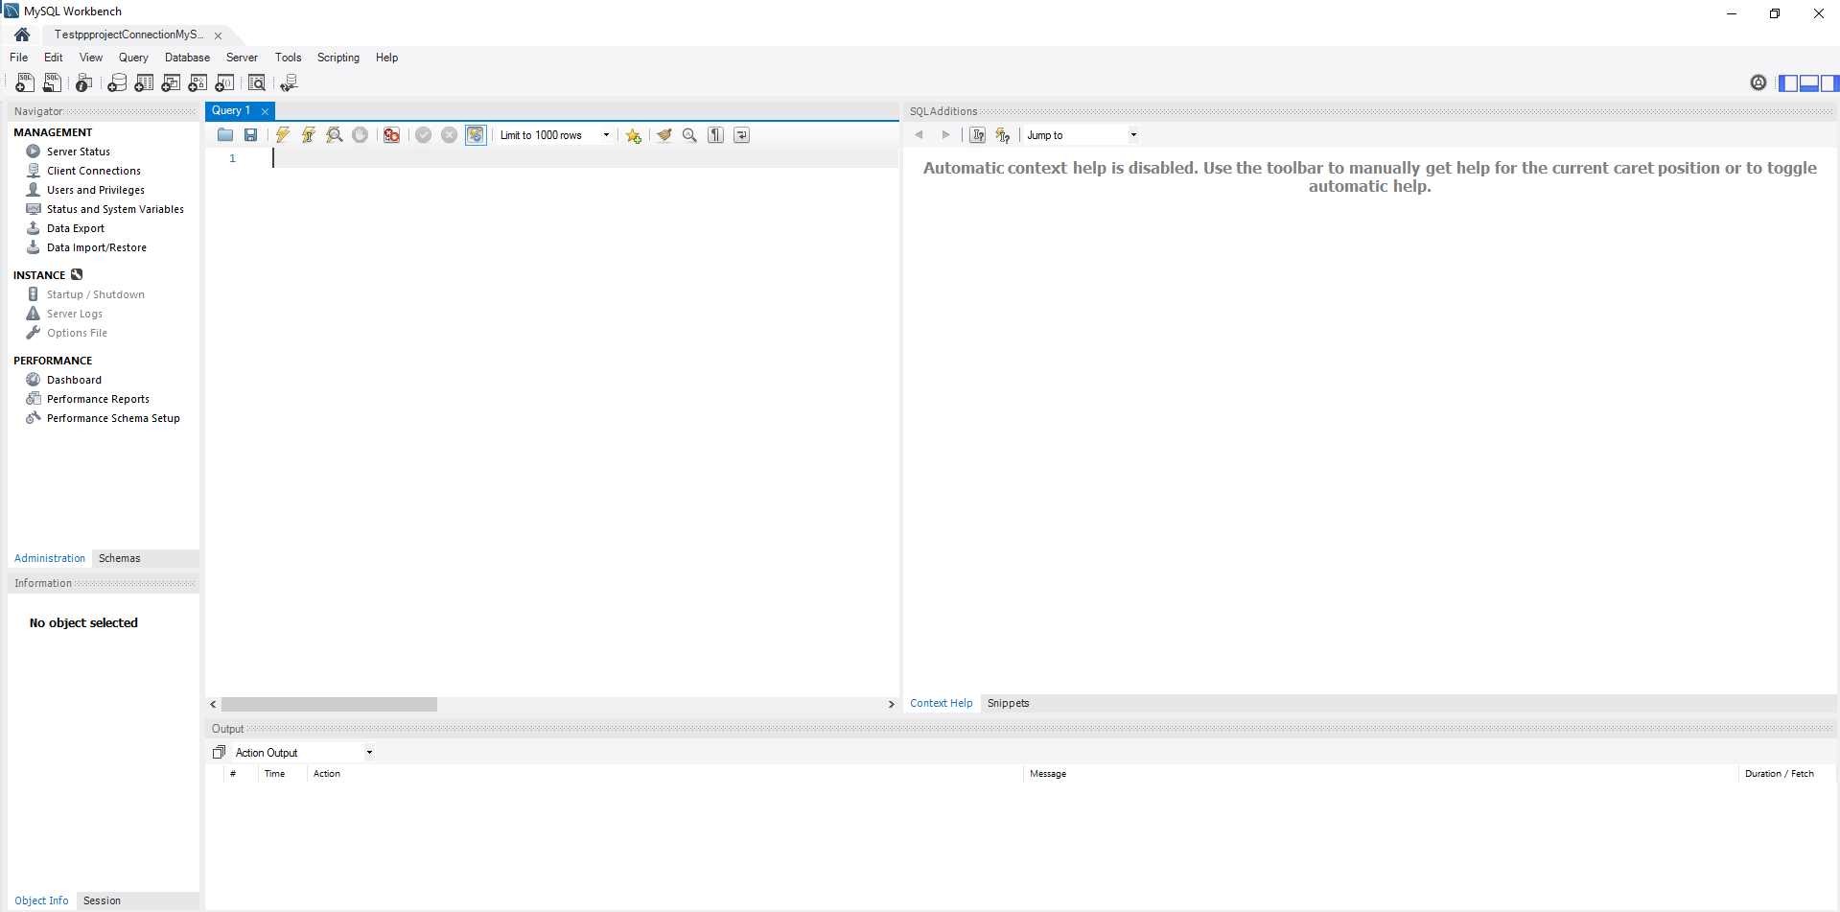The height and width of the screenshot is (912, 1840).
Task: Create new schema icon
Action: point(117,83)
